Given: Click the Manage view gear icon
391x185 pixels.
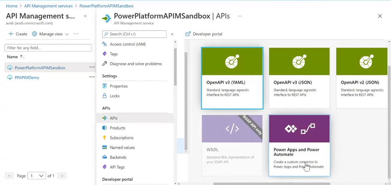Looking at the screenshot, I should 34,34.
